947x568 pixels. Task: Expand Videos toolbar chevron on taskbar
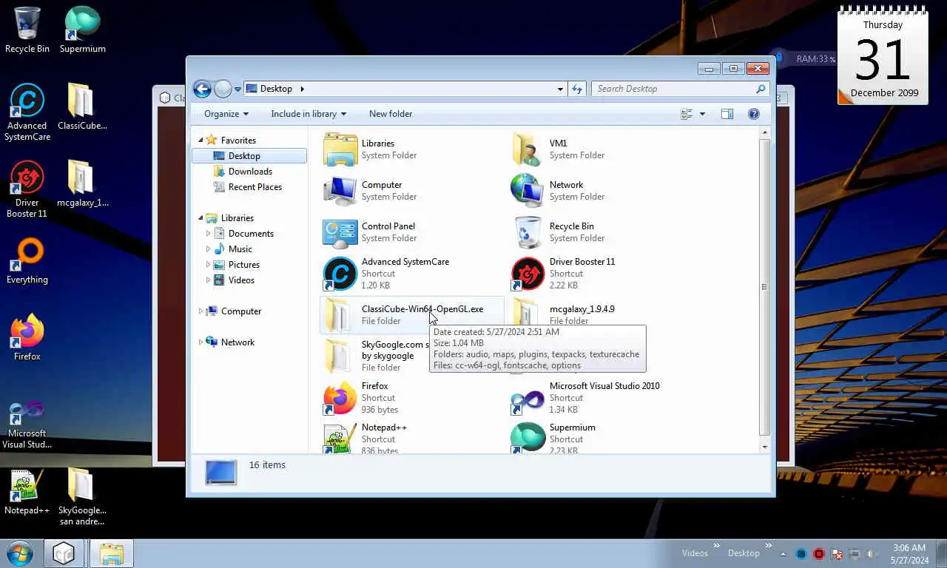pyautogui.click(x=716, y=547)
